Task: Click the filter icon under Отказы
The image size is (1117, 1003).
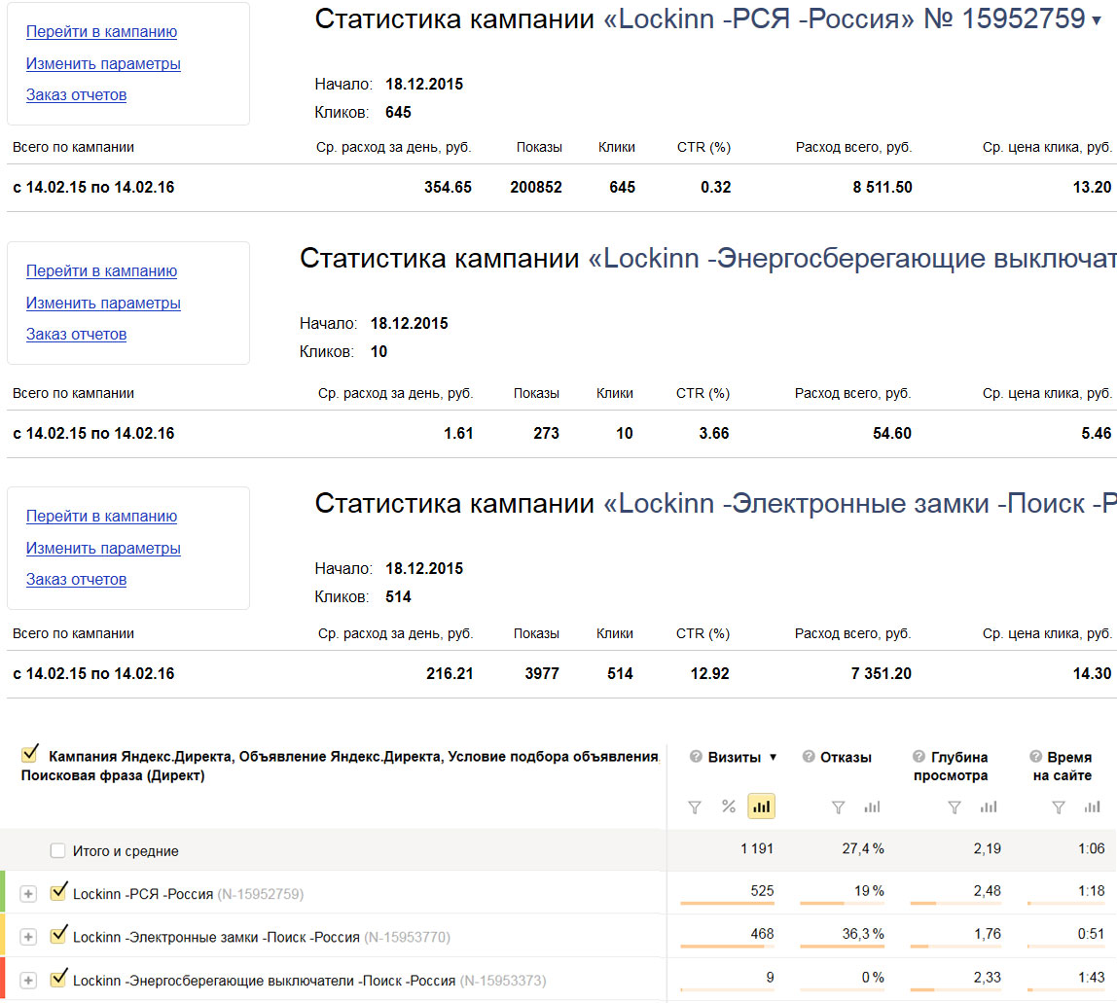Action: click(839, 806)
